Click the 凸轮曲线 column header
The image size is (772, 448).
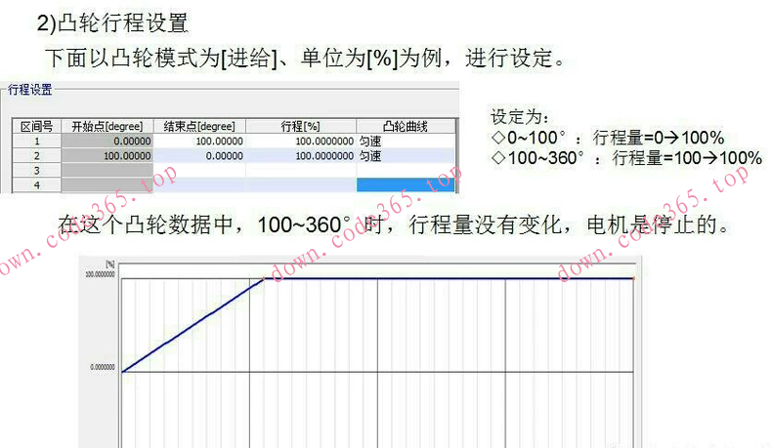click(406, 126)
